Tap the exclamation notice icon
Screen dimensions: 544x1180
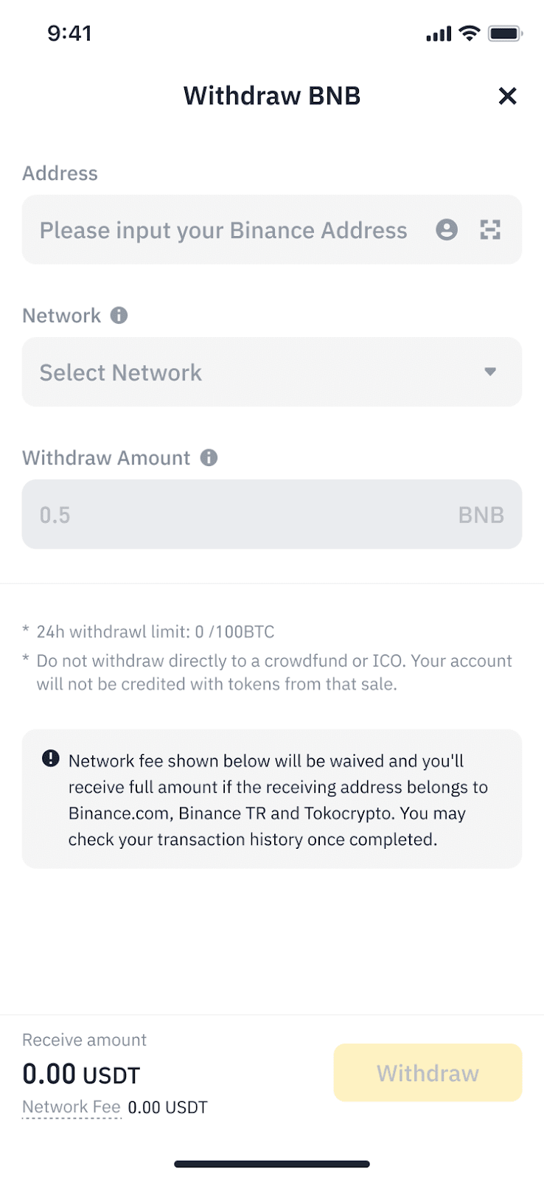pos(50,758)
